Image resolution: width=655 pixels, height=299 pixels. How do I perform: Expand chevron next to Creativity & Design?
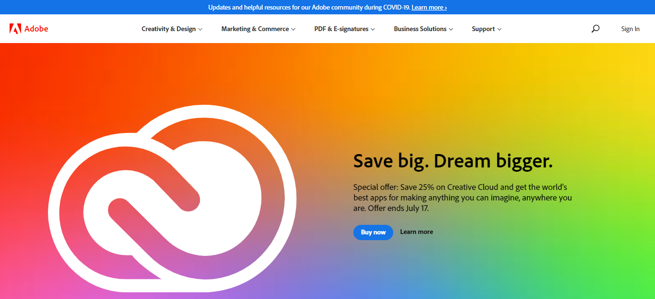pos(200,29)
